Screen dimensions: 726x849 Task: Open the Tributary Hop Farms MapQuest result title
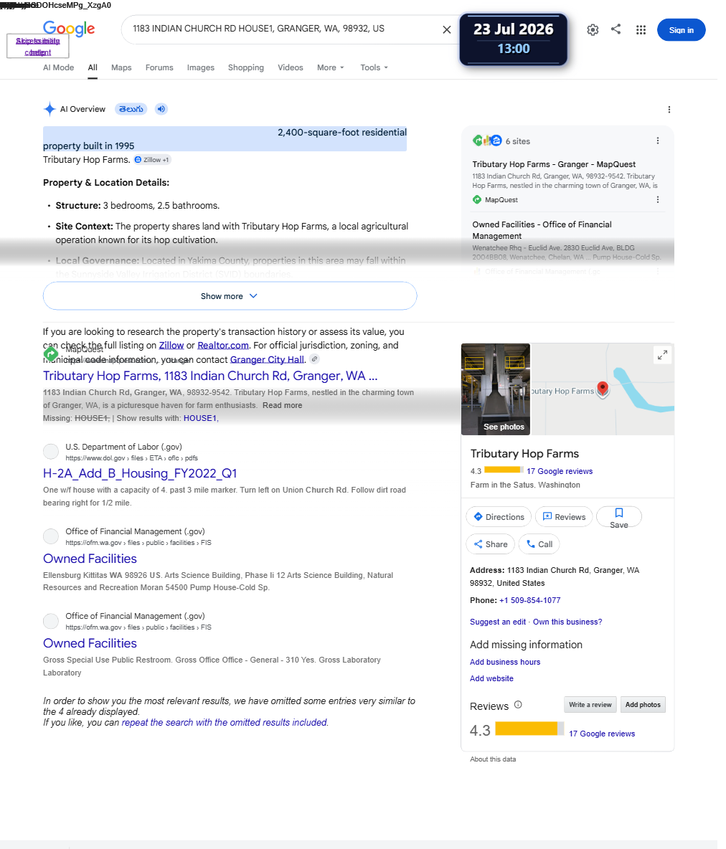(210, 376)
